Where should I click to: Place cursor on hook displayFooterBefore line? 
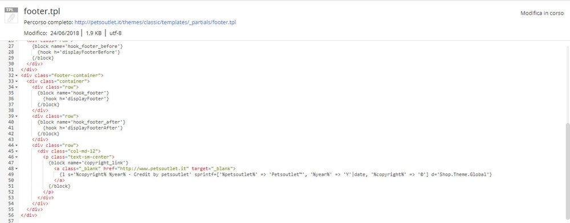tap(79, 52)
